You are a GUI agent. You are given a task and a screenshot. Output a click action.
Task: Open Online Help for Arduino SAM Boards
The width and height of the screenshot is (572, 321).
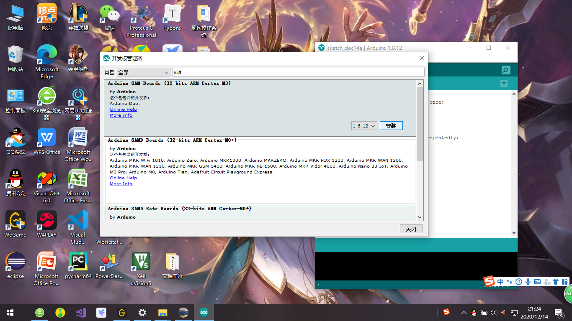click(x=124, y=110)
